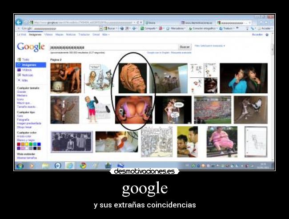The image size is (289, 219).
Task: Open Gmail in top navigation
Action: point(96,35)
